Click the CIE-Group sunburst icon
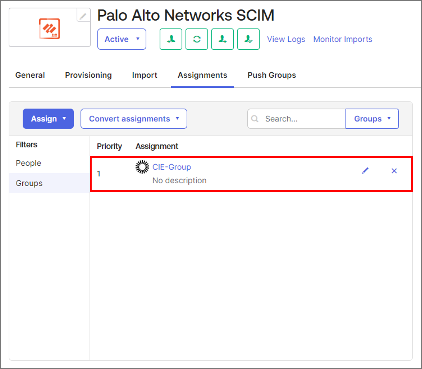Screen dimensions: 422x369 point(142,167)
